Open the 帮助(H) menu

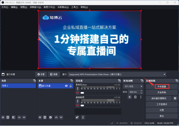tap(84, 7)
